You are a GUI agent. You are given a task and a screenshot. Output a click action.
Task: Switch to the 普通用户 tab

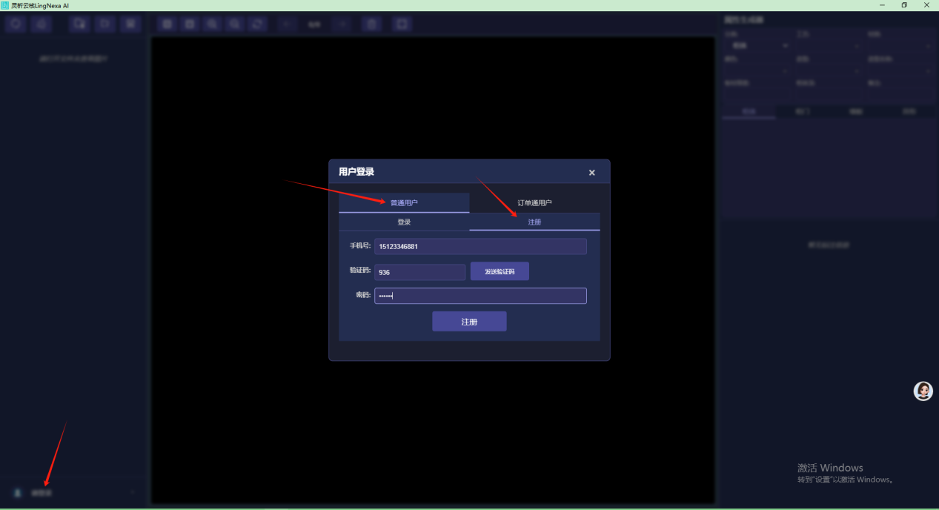point(404,203)
